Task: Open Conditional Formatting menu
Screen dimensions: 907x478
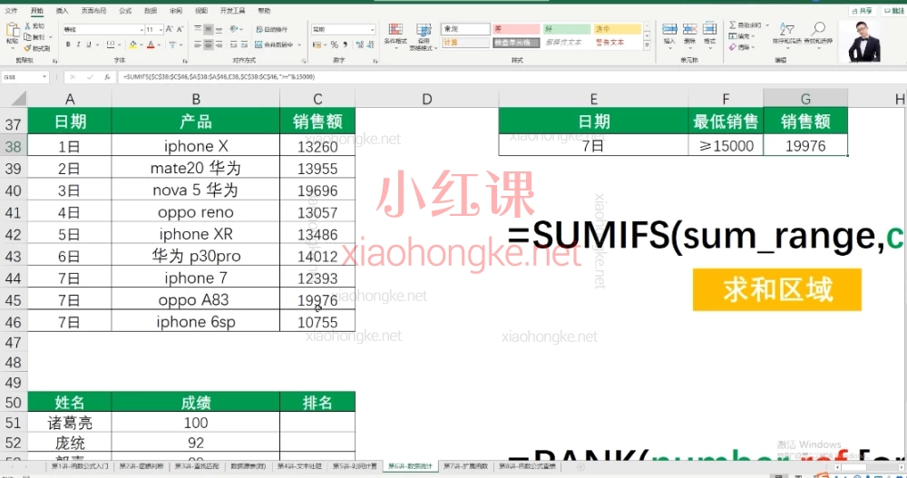Action: click(395, 36)
